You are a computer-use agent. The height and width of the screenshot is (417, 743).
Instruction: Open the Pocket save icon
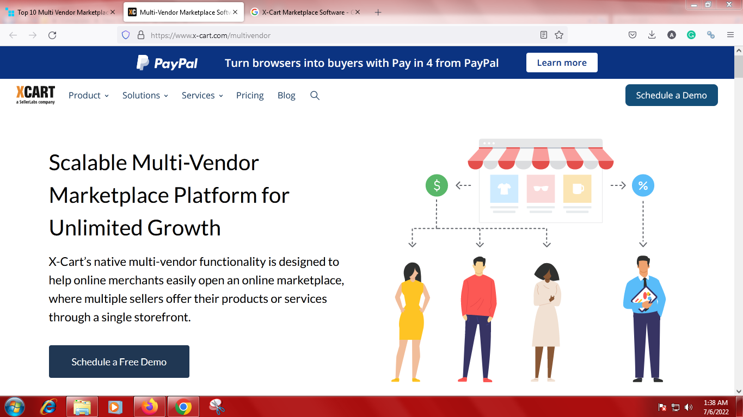click(633, 35)
